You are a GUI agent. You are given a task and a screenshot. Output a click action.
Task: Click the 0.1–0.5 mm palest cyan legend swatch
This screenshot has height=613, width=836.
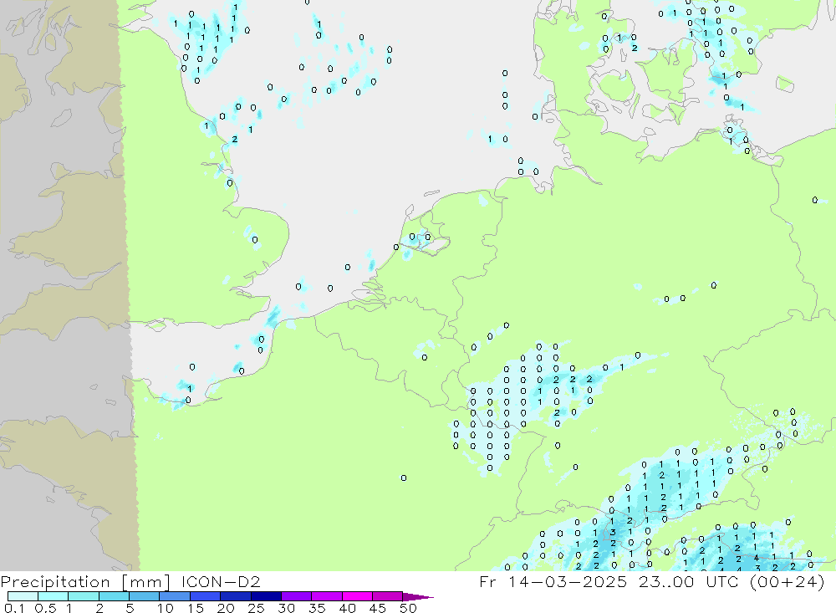click(x=23, y=596)
